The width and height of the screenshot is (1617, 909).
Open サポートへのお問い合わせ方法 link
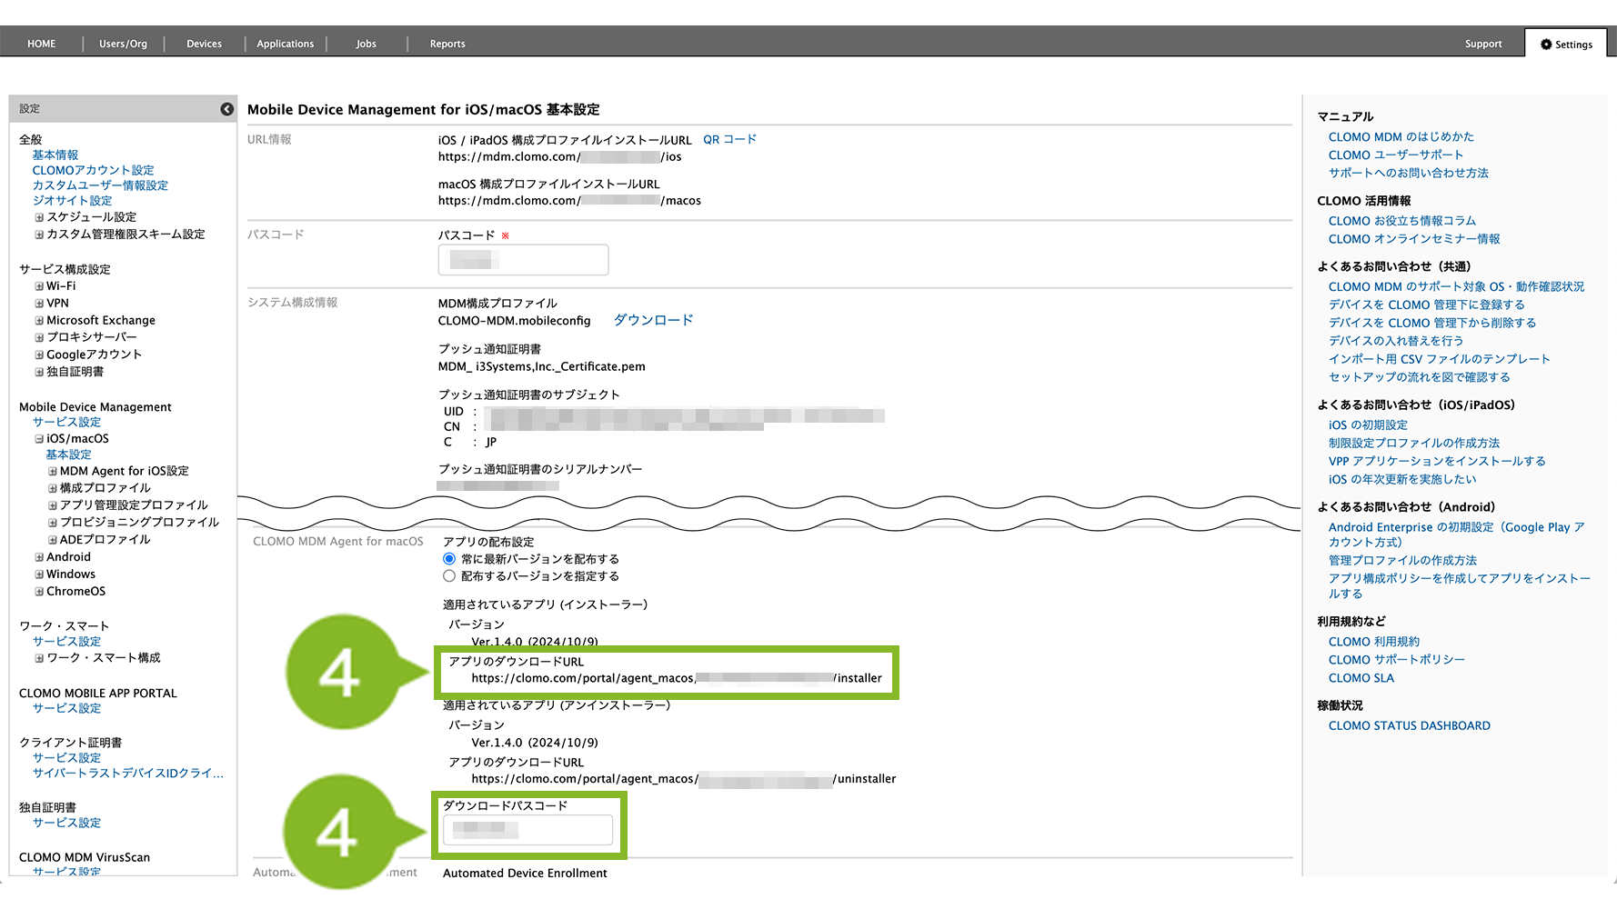click(x=1409, y=174)
